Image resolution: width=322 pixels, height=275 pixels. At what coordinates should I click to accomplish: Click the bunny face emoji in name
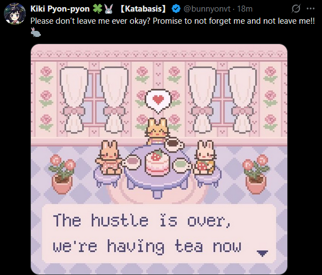(109, 9)
